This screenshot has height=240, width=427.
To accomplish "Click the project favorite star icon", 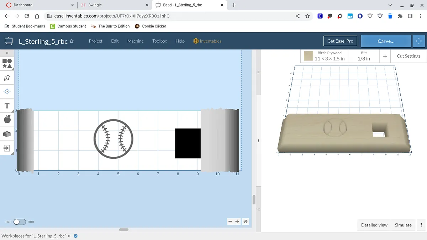I will tap(72, 41).
